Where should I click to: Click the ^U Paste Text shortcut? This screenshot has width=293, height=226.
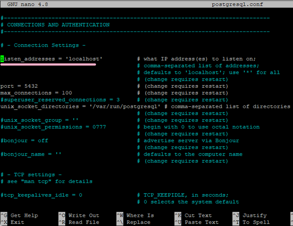pos(197,222)
